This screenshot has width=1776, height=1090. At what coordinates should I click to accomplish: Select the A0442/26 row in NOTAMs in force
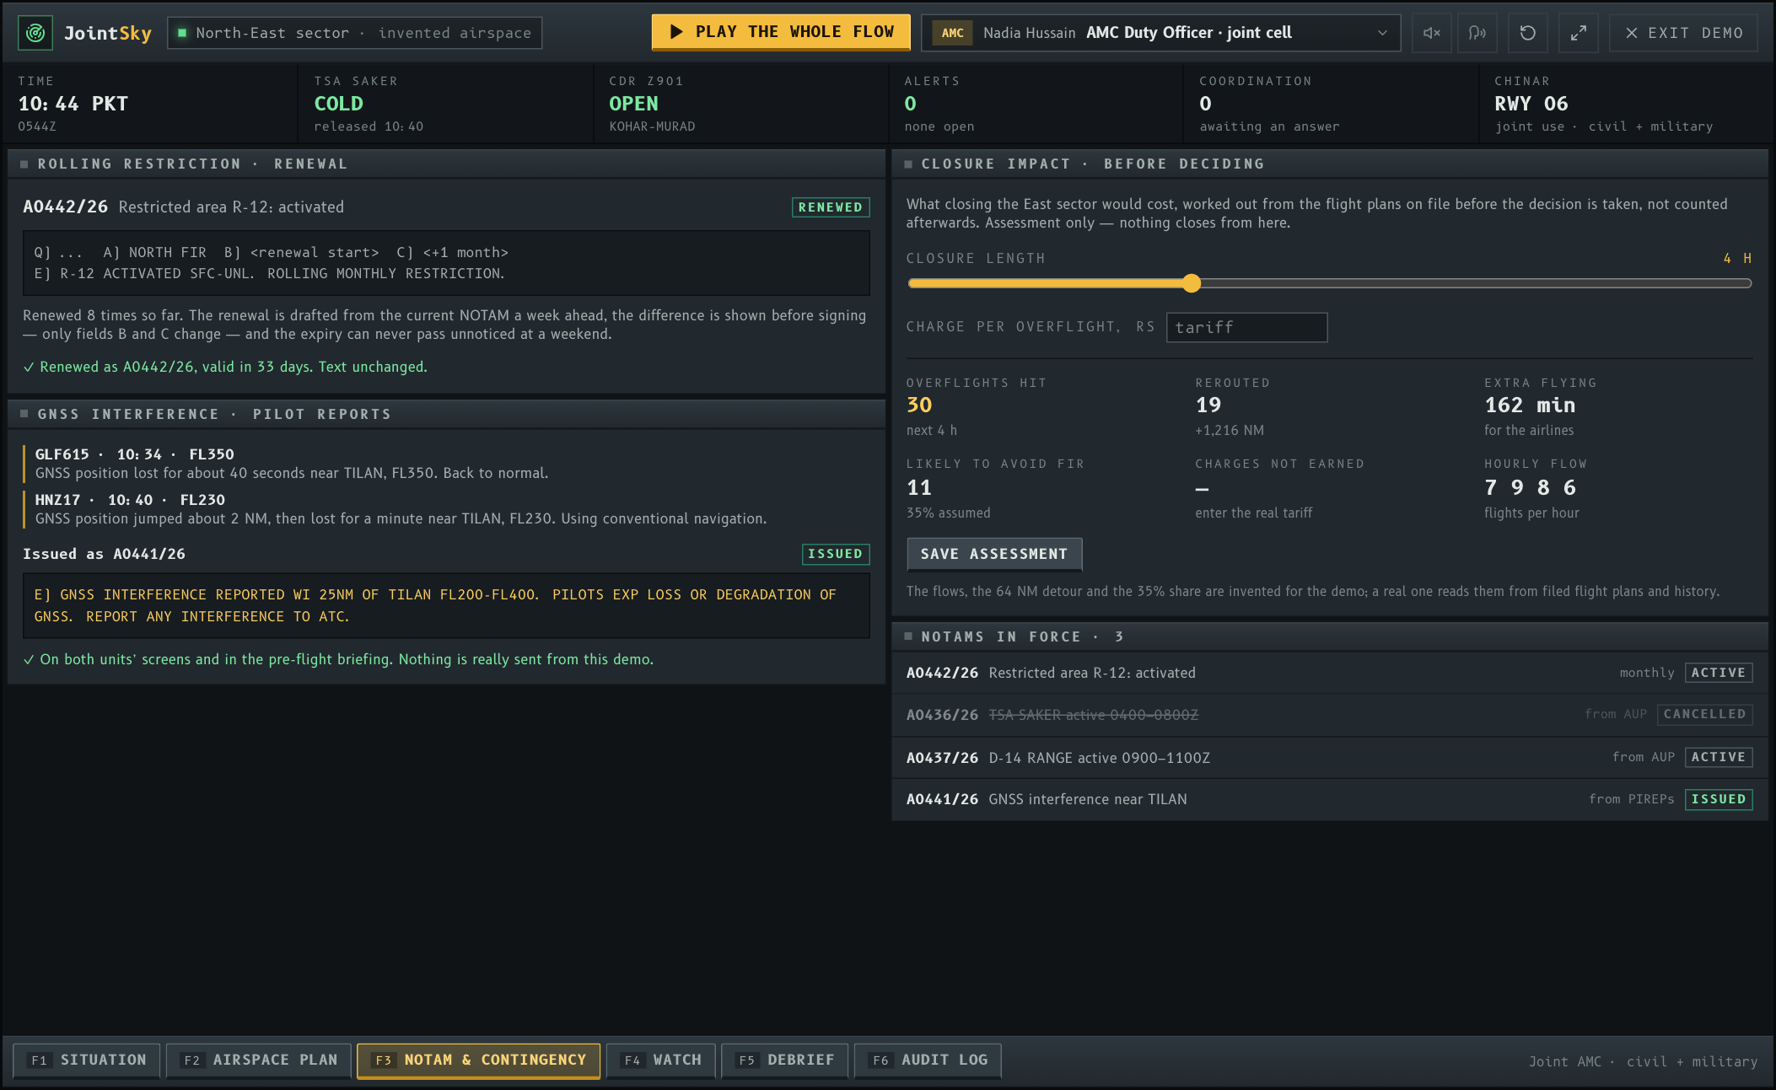click(x=1329, y=673)
